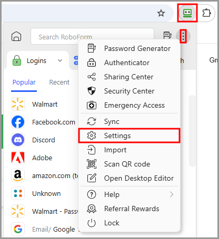The height and width of the screenshot is (239, 219).
Task: Go to RoboForm home icon
Action: click(x=16, y=36)
